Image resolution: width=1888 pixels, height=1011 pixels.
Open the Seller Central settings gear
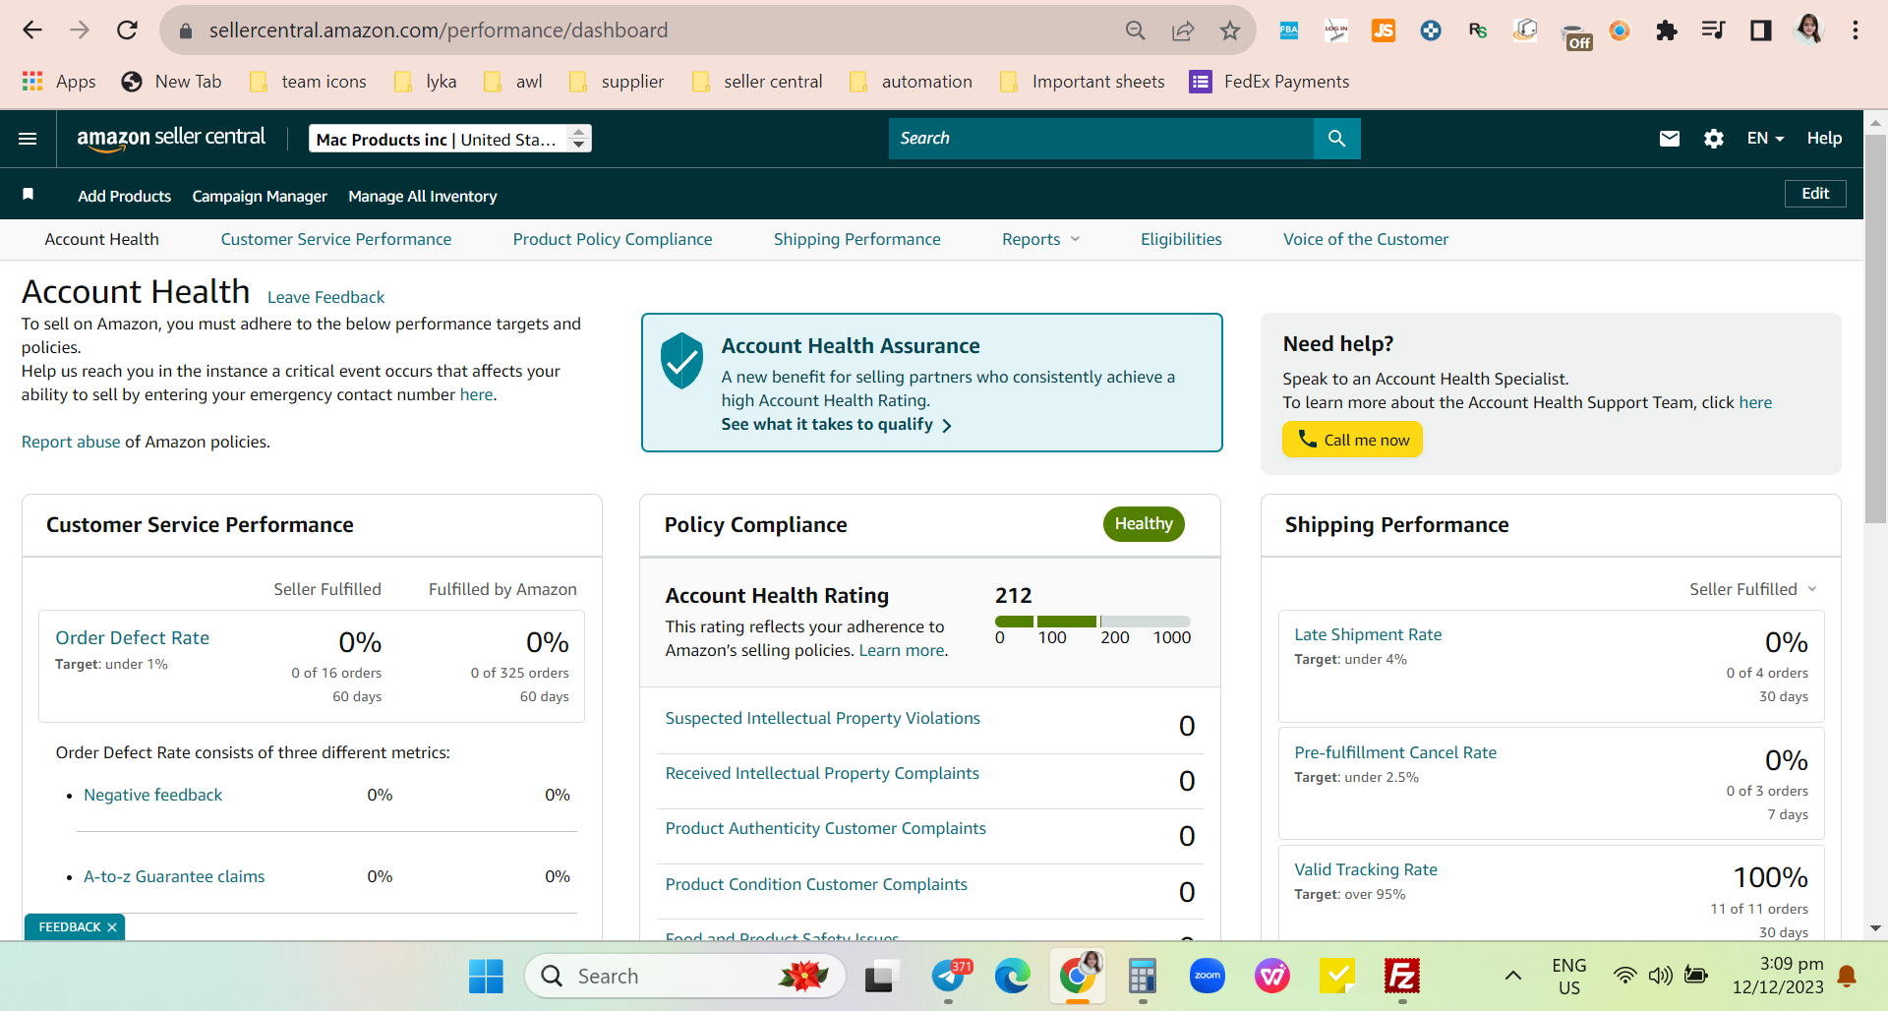point(1714,139)
